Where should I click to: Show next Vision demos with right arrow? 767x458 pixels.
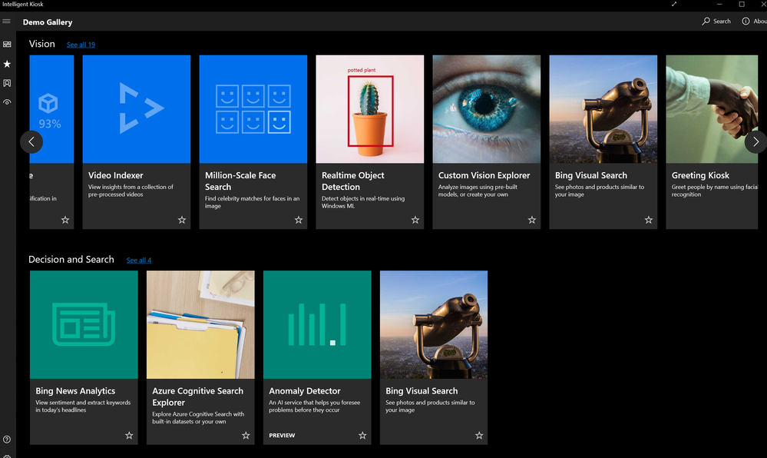755,142
